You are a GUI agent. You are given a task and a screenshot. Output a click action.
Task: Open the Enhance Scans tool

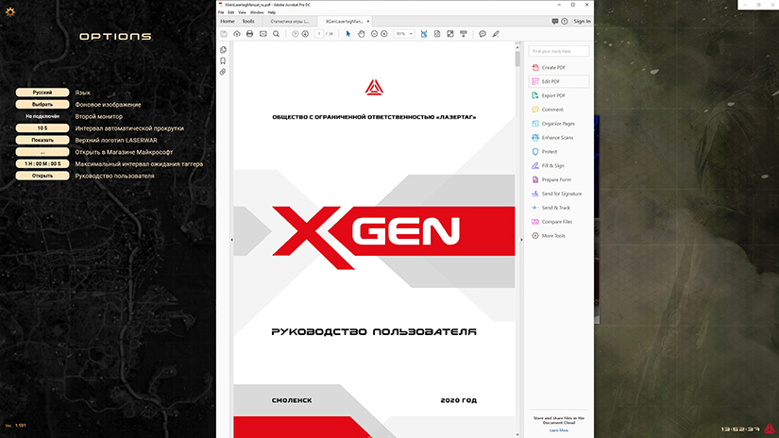(557, 138)
